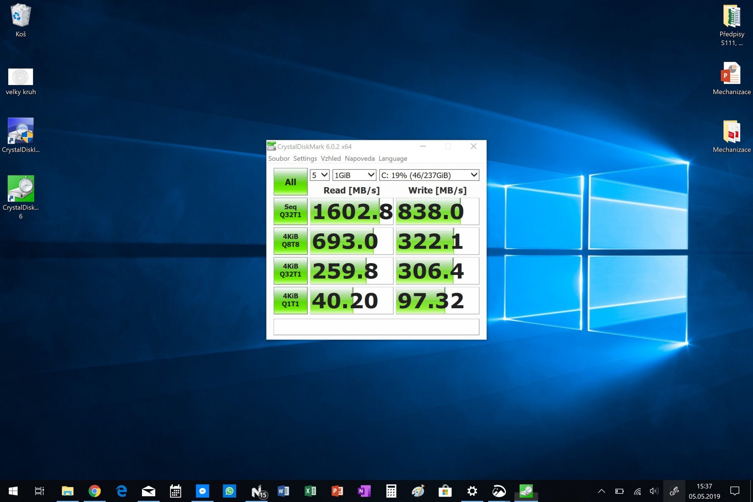Image resolution: width=753 pixels, height=502 pixels.
Task: Open the Předpisy S111 folder icon
Action: point(731,25)
